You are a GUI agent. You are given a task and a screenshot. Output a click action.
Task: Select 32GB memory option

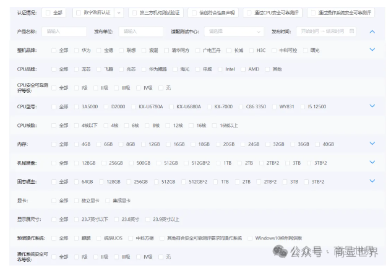pyautogui.click(x=268, y=144)
